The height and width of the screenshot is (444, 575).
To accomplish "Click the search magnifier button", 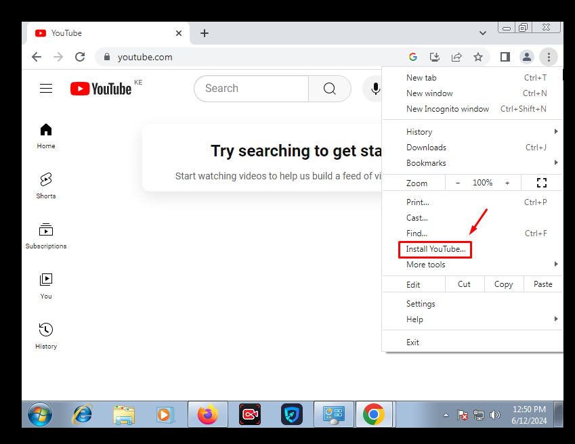I will point(330,89).
